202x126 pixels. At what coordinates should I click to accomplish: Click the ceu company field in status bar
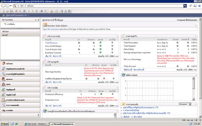coord(188,120)
